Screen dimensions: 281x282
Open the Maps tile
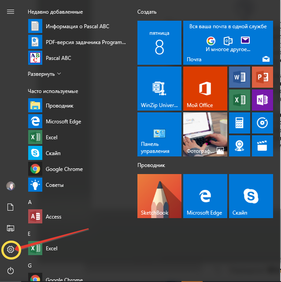click(x=240, y=146)
